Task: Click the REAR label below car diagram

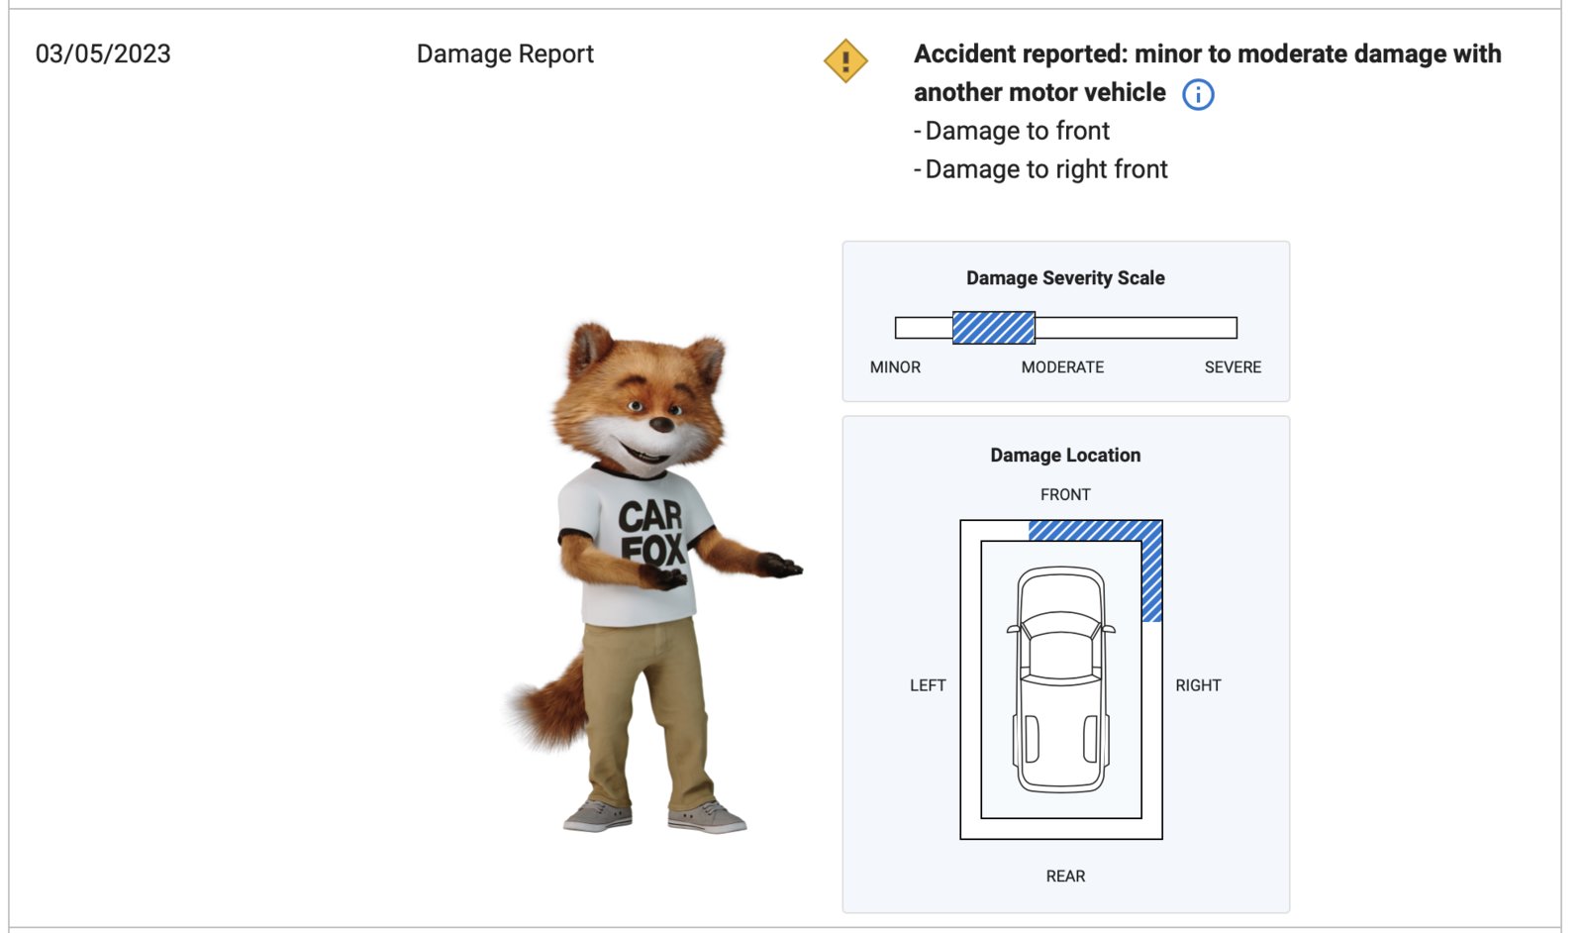Action: click(x=1065, y=877)
